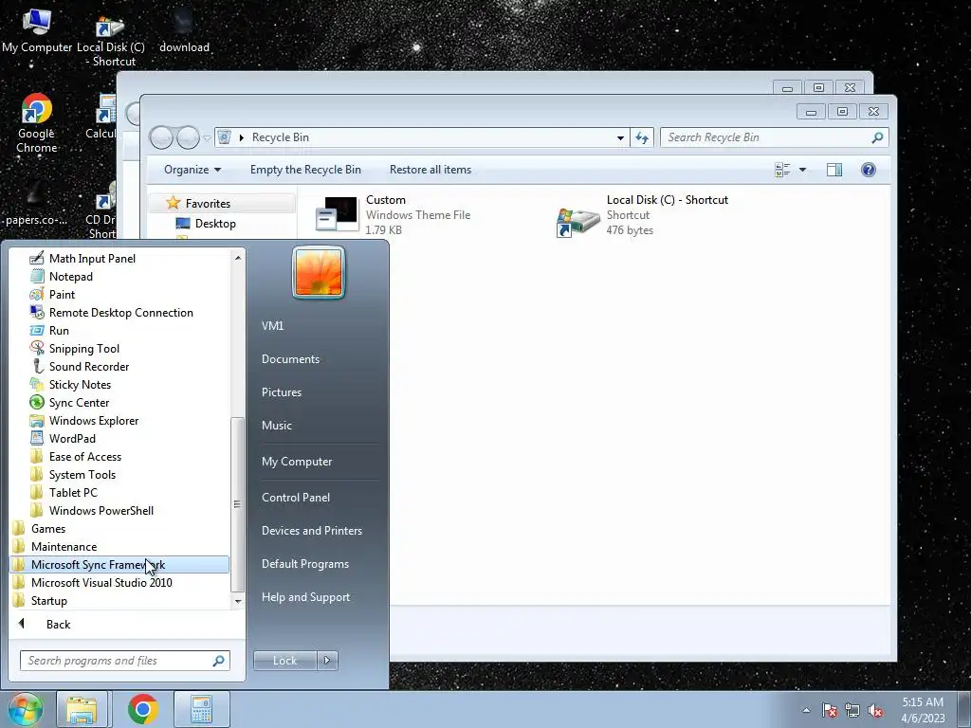The image size is (971, 728).
Task: Expand the Startup folder
Action: (49, 600)
